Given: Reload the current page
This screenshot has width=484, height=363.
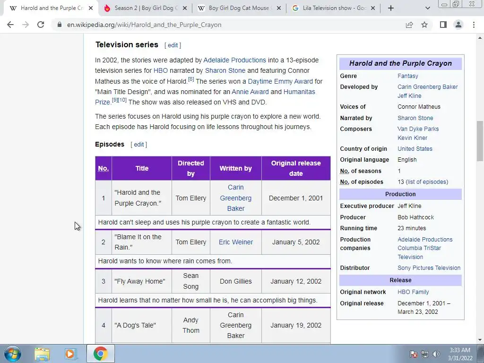Looking at the screenshot, I should [41, 25].
